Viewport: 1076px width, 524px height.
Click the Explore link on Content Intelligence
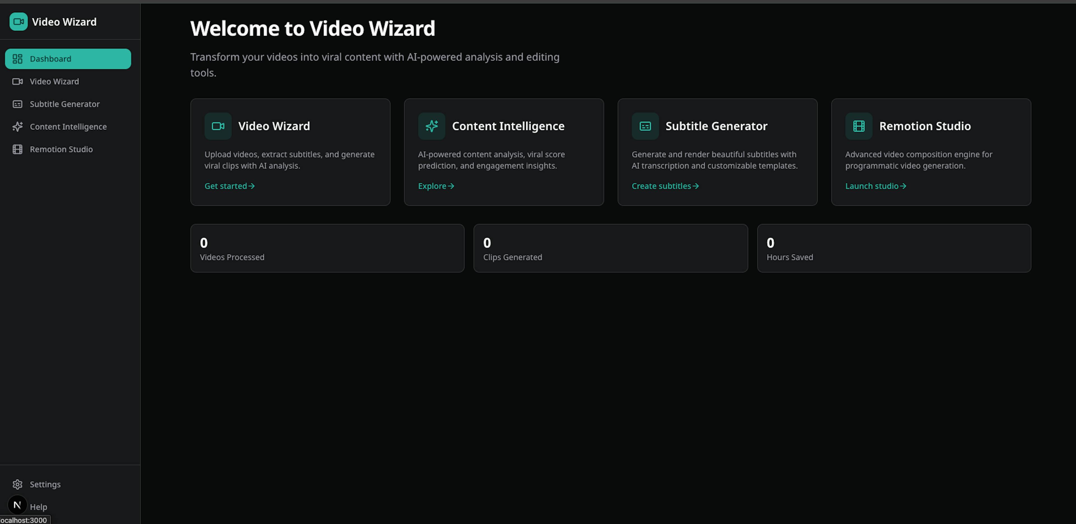[x=436, y=186]
